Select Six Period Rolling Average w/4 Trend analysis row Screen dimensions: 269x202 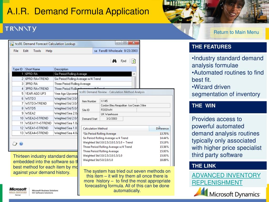(x=126, y=138)
